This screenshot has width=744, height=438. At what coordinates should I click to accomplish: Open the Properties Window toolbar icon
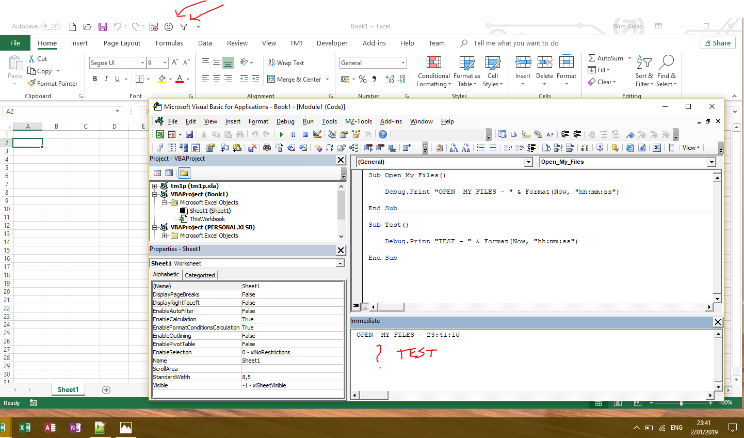tap(344, 134)
